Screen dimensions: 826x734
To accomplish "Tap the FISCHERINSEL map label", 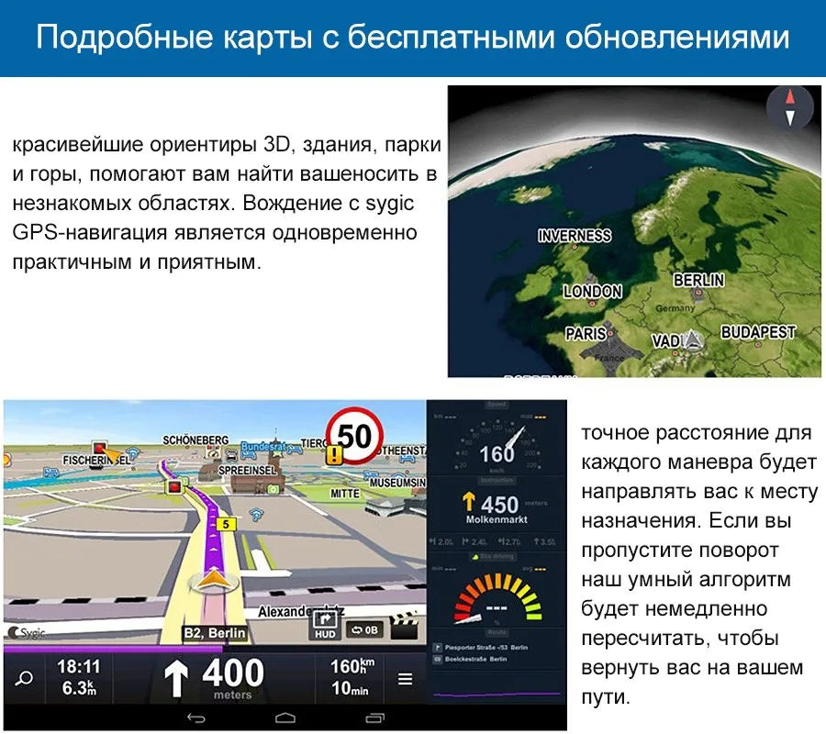I will click(x=95, y=461).
